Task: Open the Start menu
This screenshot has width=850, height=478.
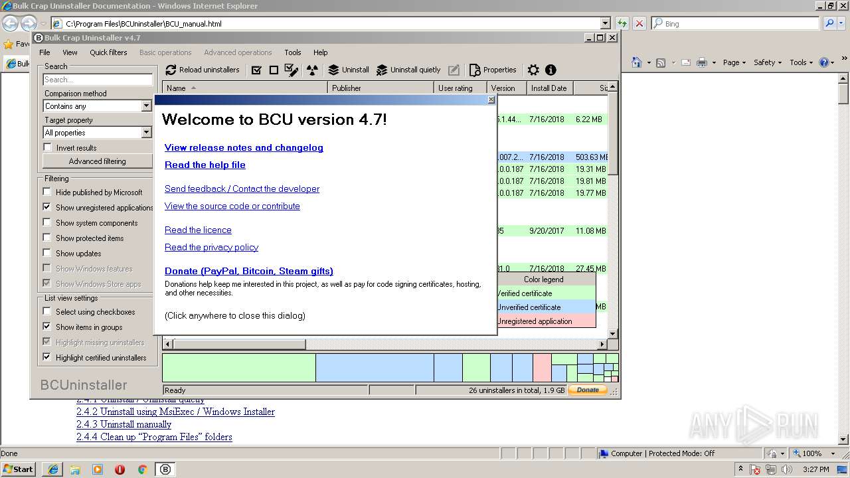Action: click(x=18, y=469)
